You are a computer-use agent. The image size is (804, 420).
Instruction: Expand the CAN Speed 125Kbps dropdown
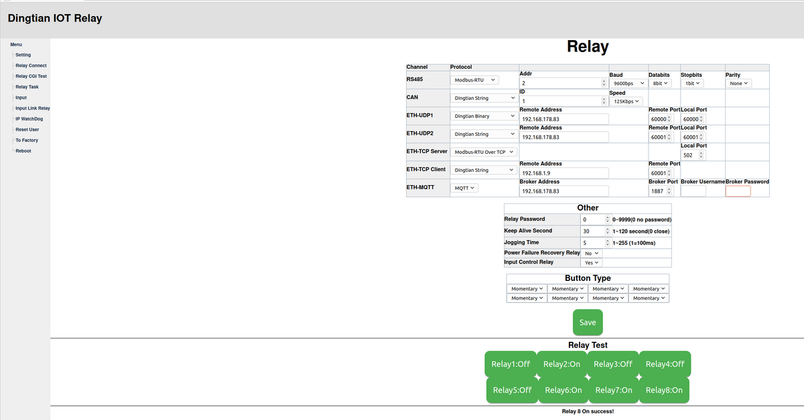coord(626,102)
